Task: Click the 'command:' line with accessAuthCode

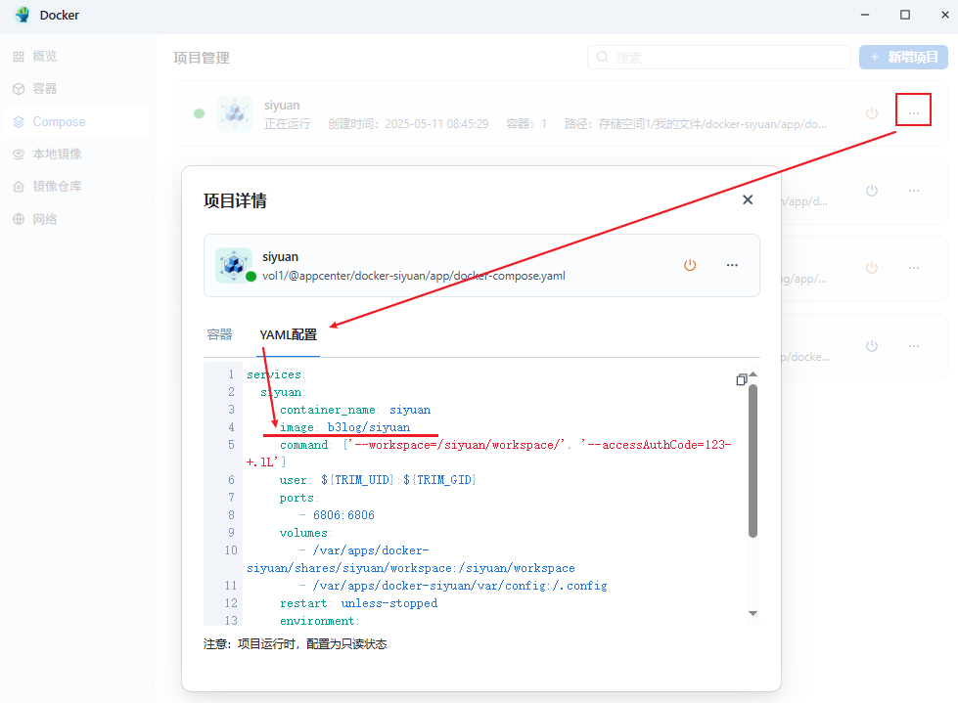Action: pos(488,454)
